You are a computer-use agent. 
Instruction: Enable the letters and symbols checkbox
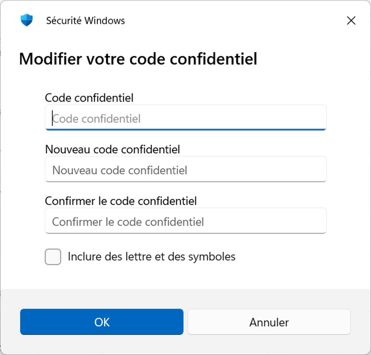tap(53, 256)
